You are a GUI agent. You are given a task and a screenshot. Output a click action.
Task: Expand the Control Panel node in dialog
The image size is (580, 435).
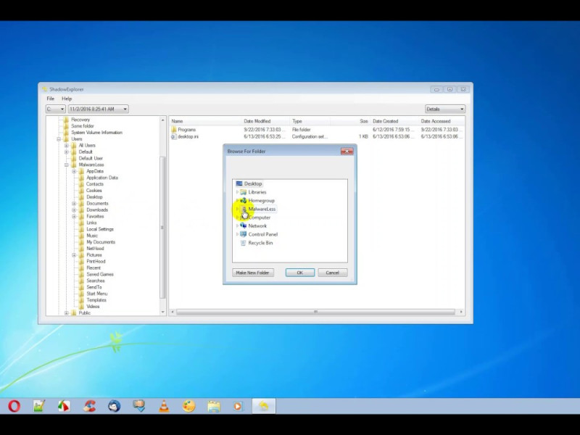coord(237,234)
